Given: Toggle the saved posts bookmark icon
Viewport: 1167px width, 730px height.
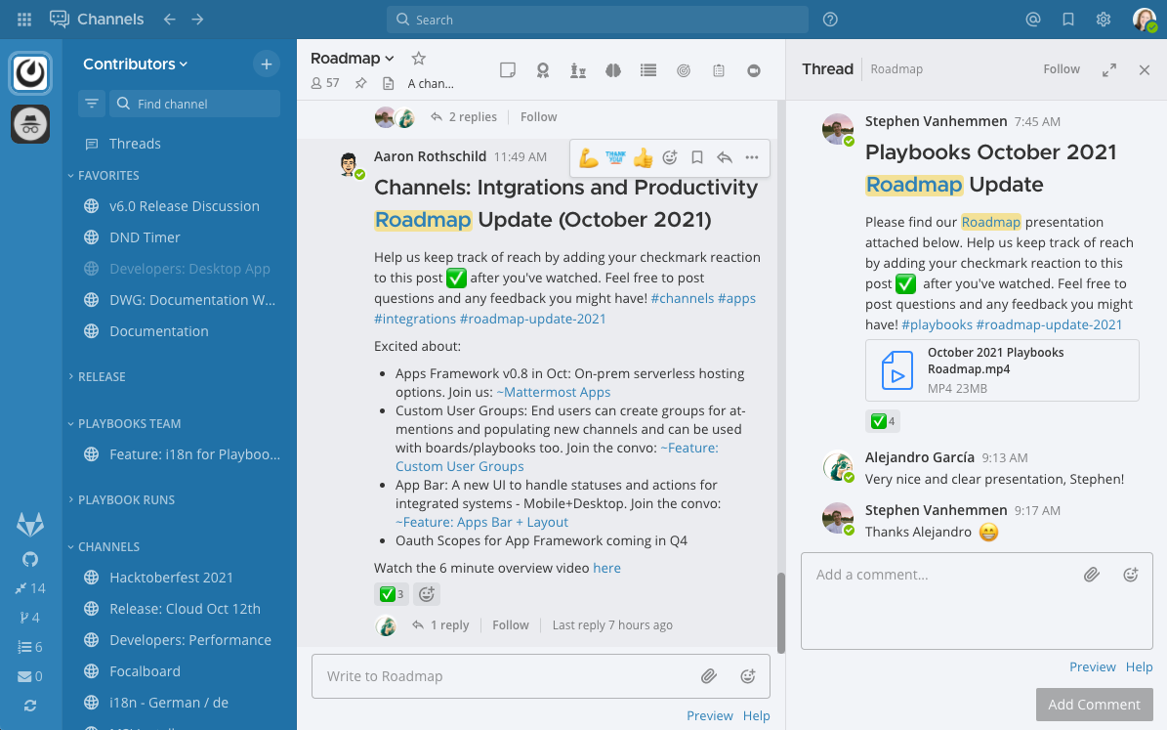Looking at the screenshot, I should click(1067, 19).
